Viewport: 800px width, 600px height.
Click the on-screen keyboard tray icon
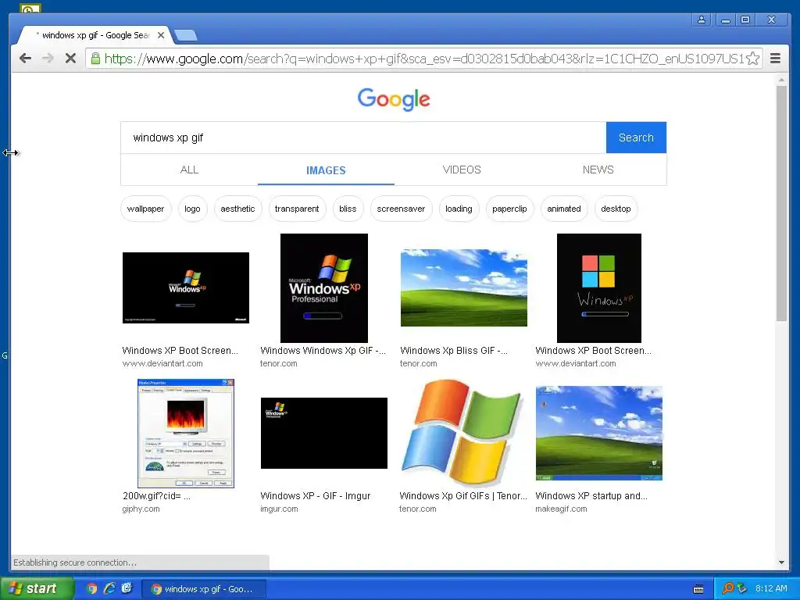[698, 589]
